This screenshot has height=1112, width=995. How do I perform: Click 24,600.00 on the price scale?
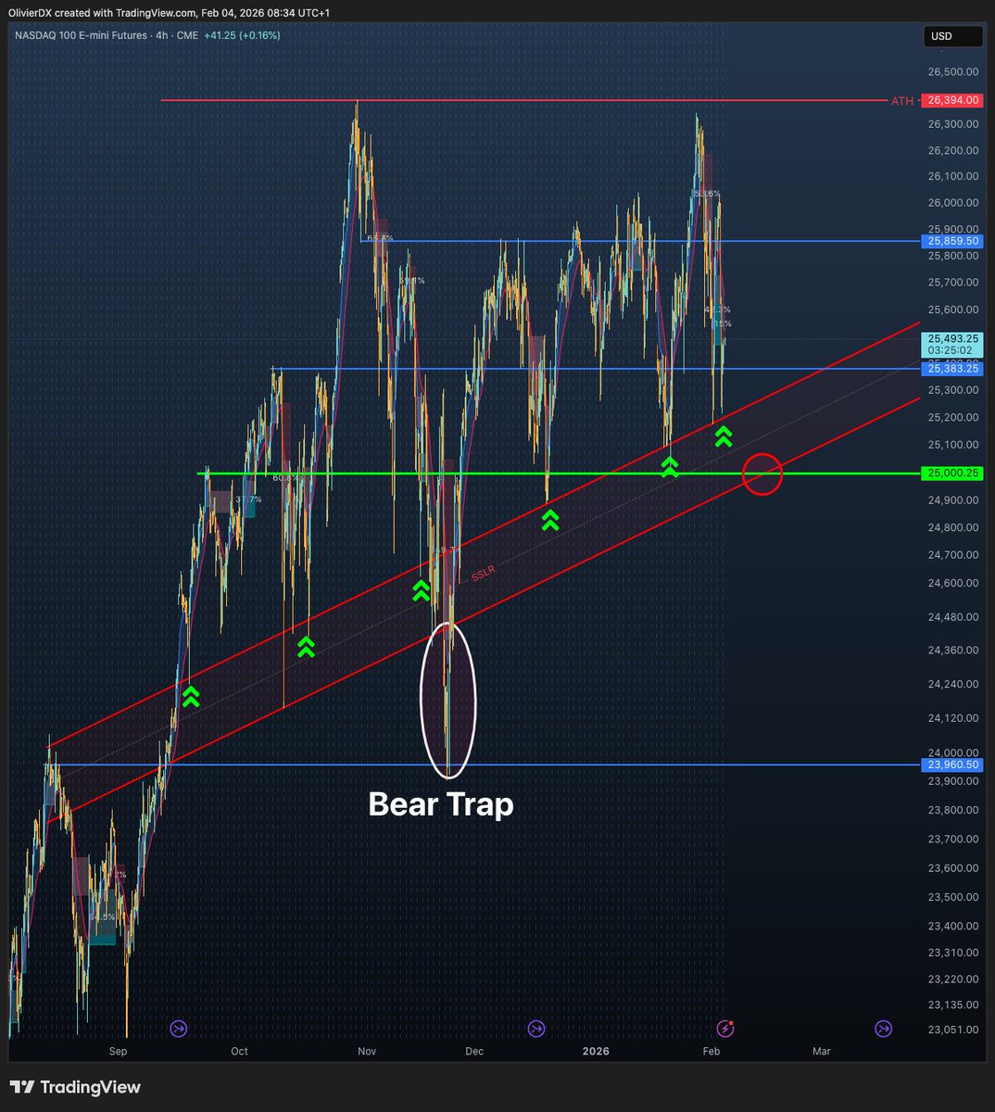pyautogui.click(x=953, y=584)
